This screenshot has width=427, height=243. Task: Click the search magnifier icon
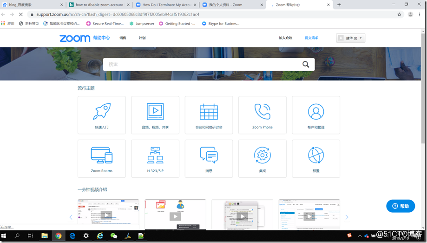point(306,64)
